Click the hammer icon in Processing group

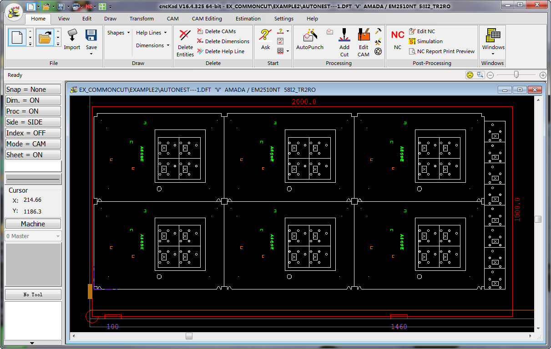click(378, 31)
